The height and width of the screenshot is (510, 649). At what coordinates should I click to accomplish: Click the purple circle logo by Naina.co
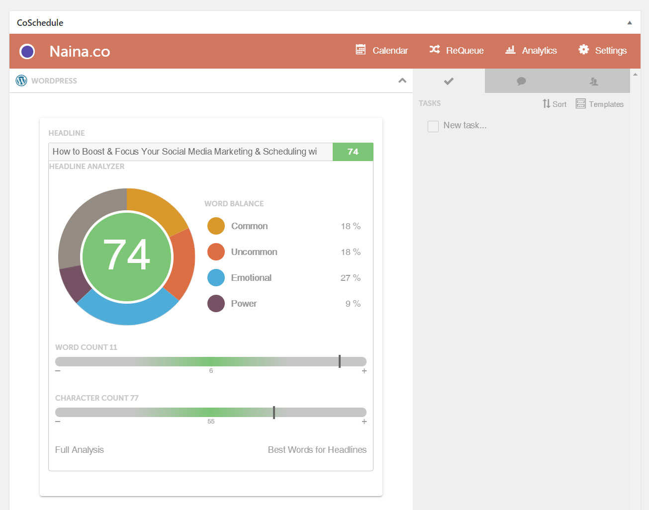click(x=27, y=51)
